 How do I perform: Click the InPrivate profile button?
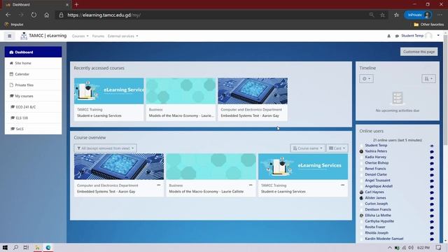click(418, 15)
